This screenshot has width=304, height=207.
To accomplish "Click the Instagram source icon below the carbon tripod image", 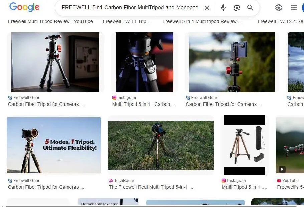I will click(x=114, y=98).
